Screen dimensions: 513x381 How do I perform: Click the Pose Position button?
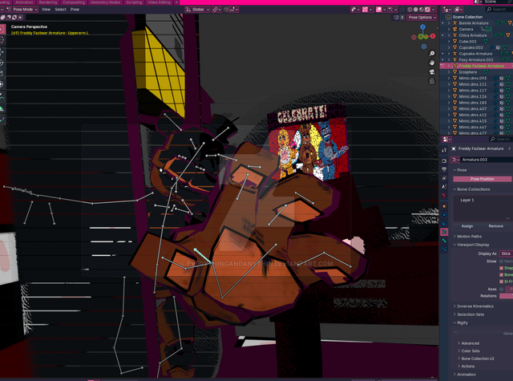(483, 179)
